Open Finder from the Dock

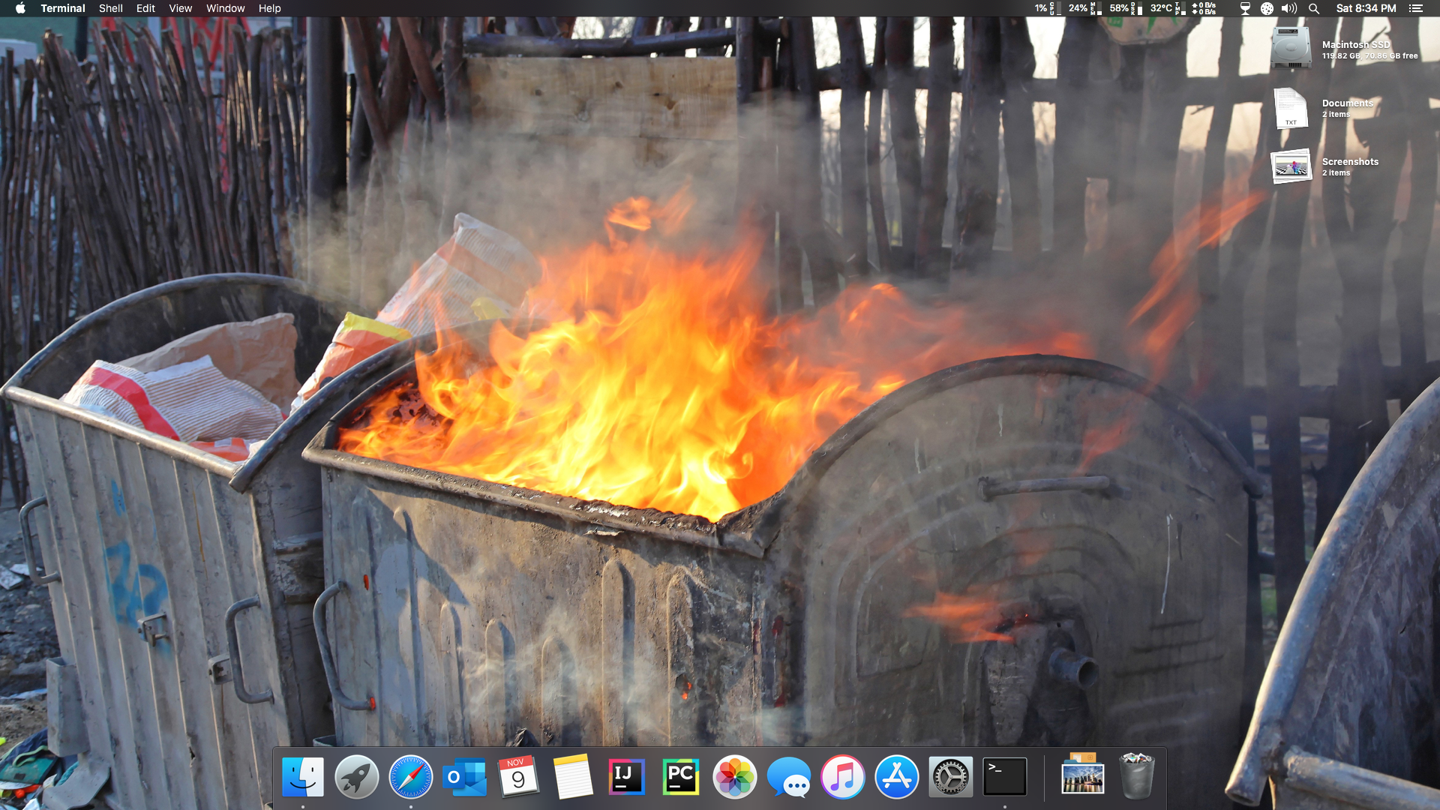coord(303,777)
